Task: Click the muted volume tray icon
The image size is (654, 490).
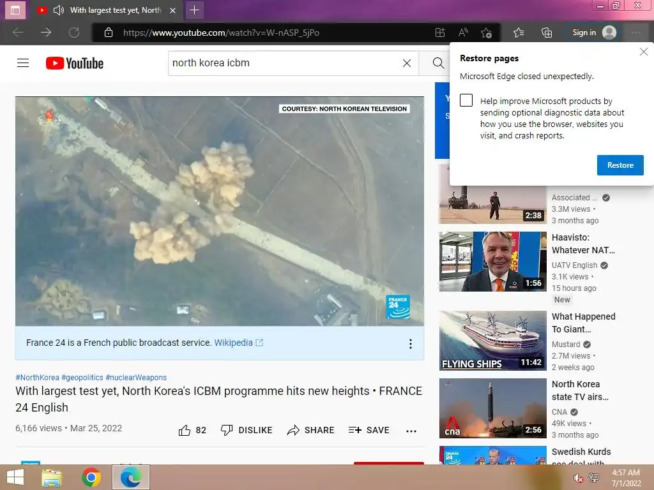Action: pos(578,478)
